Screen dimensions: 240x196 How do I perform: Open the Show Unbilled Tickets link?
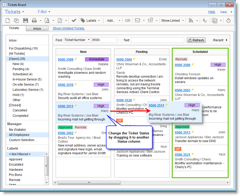68,28
